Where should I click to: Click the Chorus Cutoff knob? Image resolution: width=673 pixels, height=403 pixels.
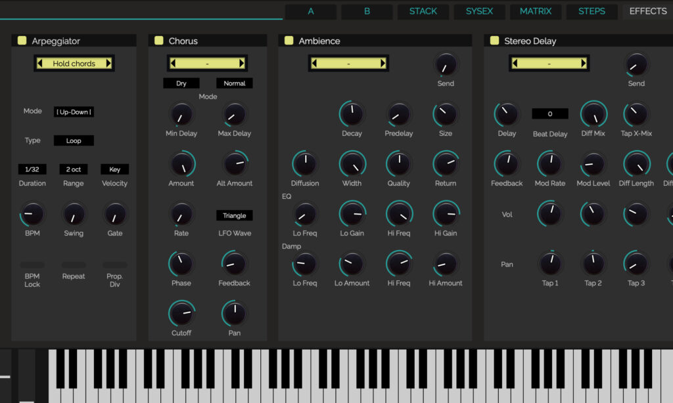[x=181, y=314]
